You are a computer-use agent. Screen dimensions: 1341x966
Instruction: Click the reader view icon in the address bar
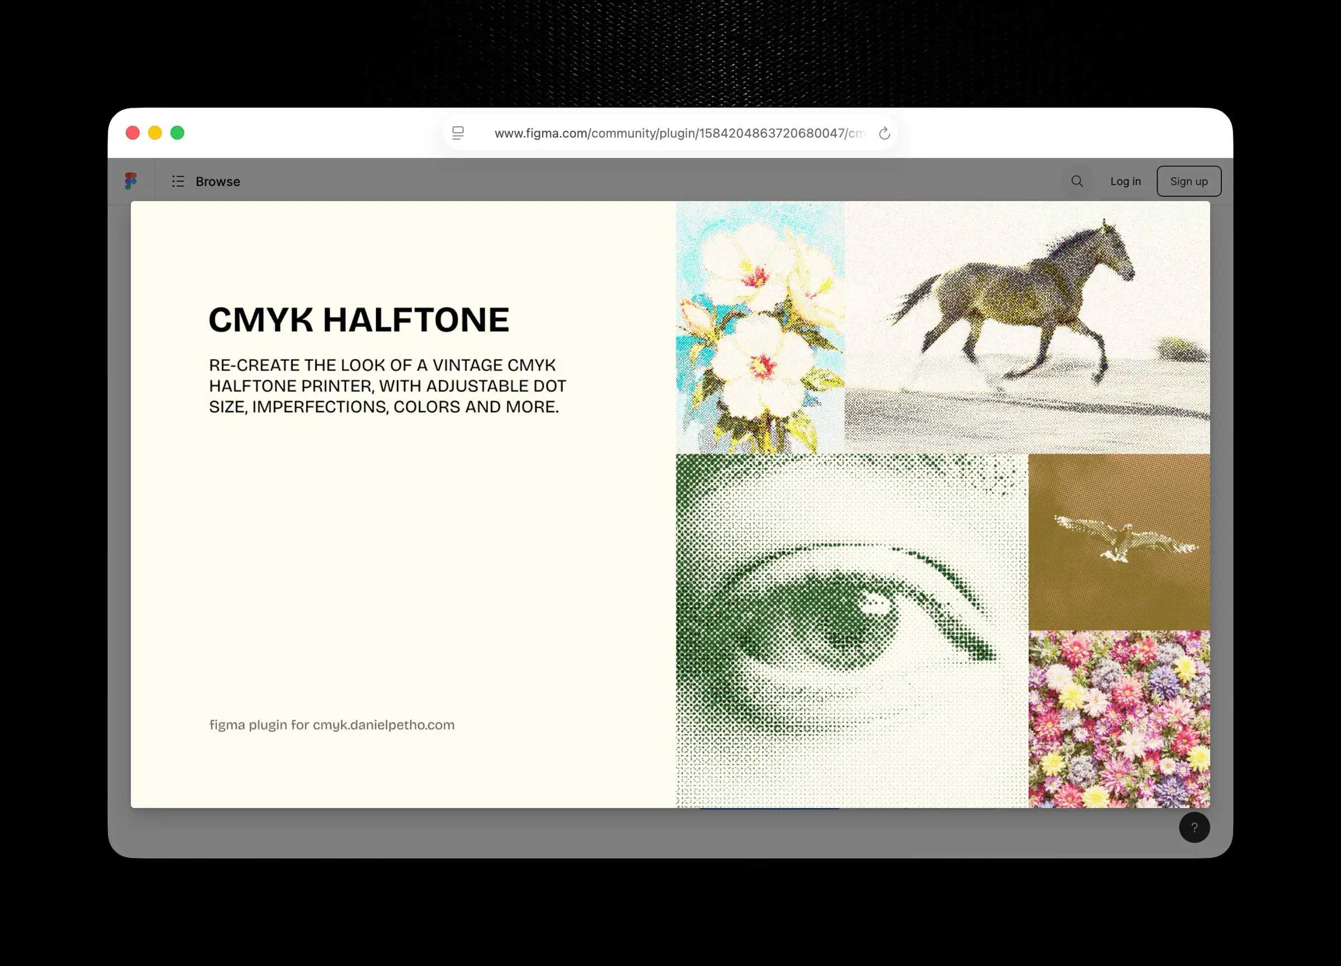458,134
